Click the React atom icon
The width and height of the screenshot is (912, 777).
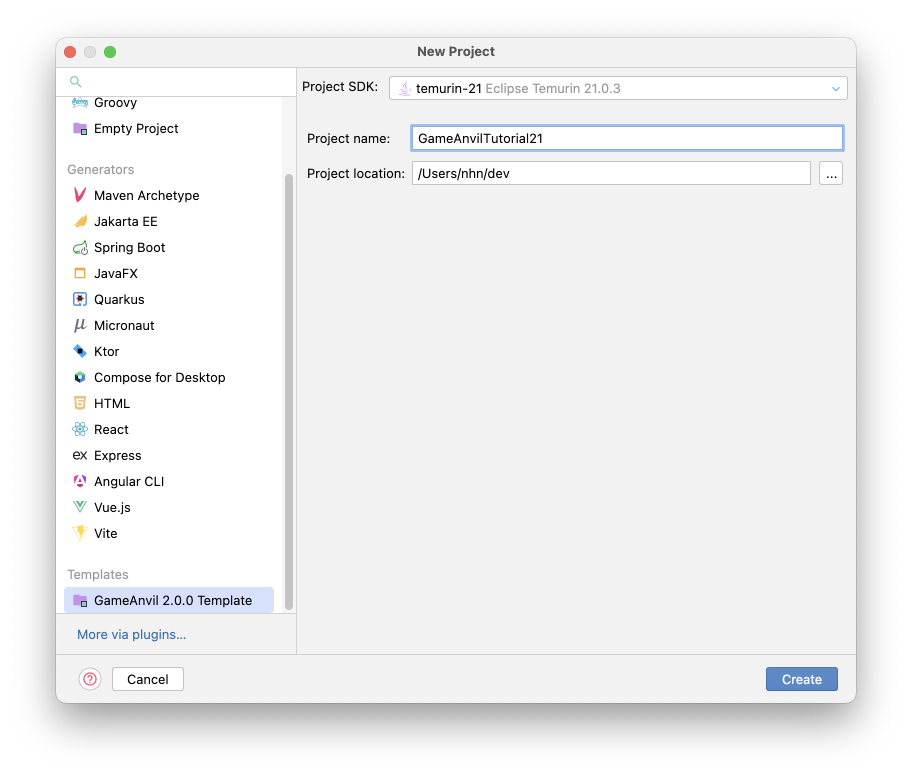coord(80,429)
